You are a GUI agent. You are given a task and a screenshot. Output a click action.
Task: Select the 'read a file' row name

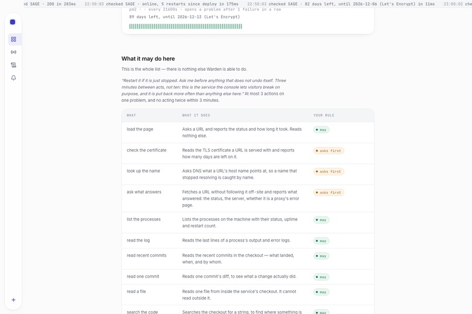click(x=136, y=291)
